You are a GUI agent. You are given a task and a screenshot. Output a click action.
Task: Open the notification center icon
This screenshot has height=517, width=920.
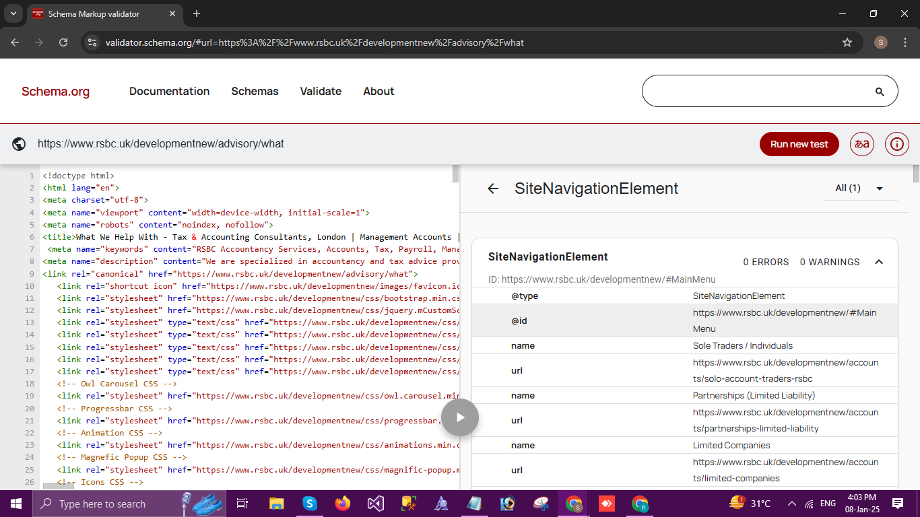898,504
